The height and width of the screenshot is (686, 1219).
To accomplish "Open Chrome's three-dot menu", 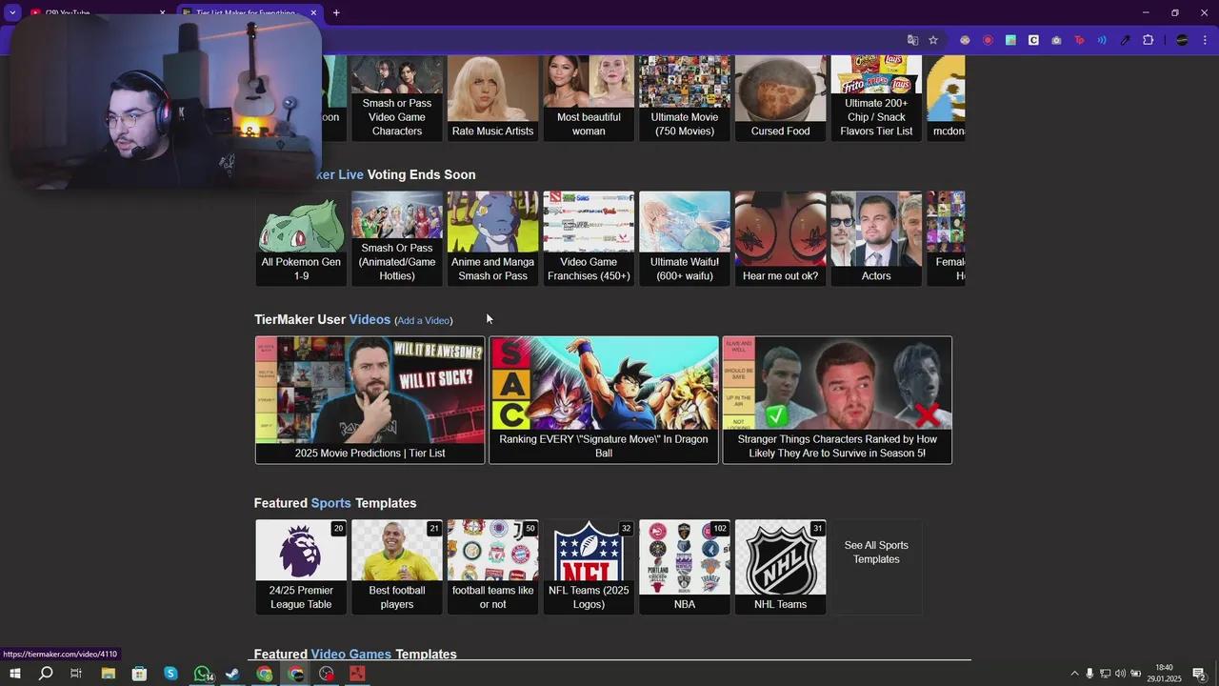I will pos(1205,40).
